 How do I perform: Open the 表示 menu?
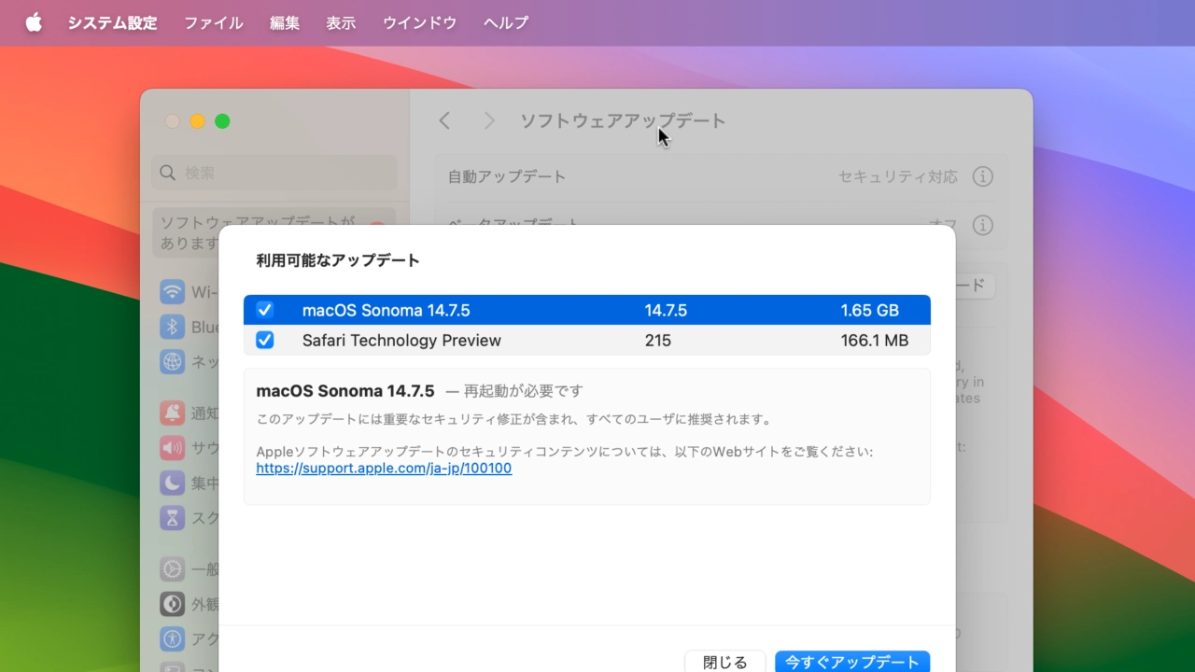(x=341, y=22)
